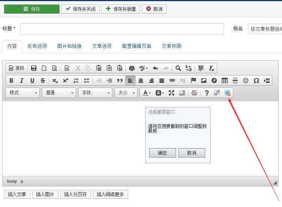Click the copy icon
This screenshot has width=282, height=207.
[88, 68]
